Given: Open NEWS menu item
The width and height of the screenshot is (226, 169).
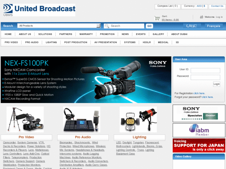Looking at the screenshot, I should (125, 34).
